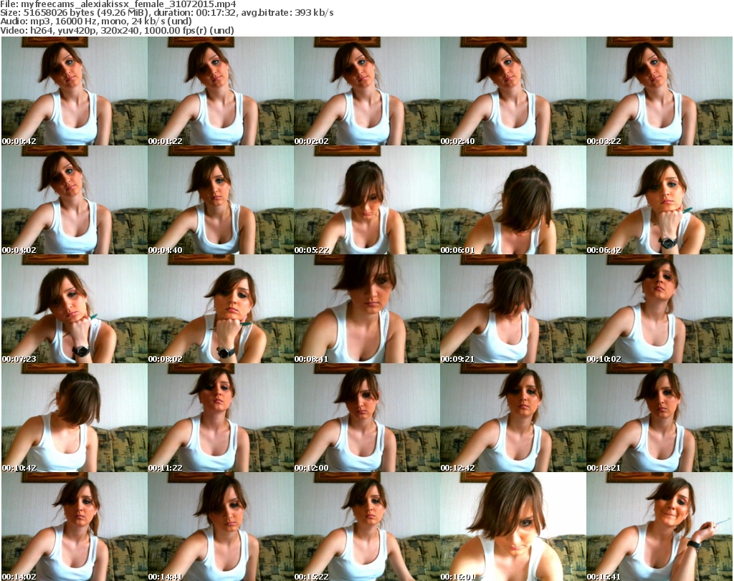This screenshot has height=581, width=734.
Task: Click the 00:16:01 thumbnail
Action: click(513, 527)
